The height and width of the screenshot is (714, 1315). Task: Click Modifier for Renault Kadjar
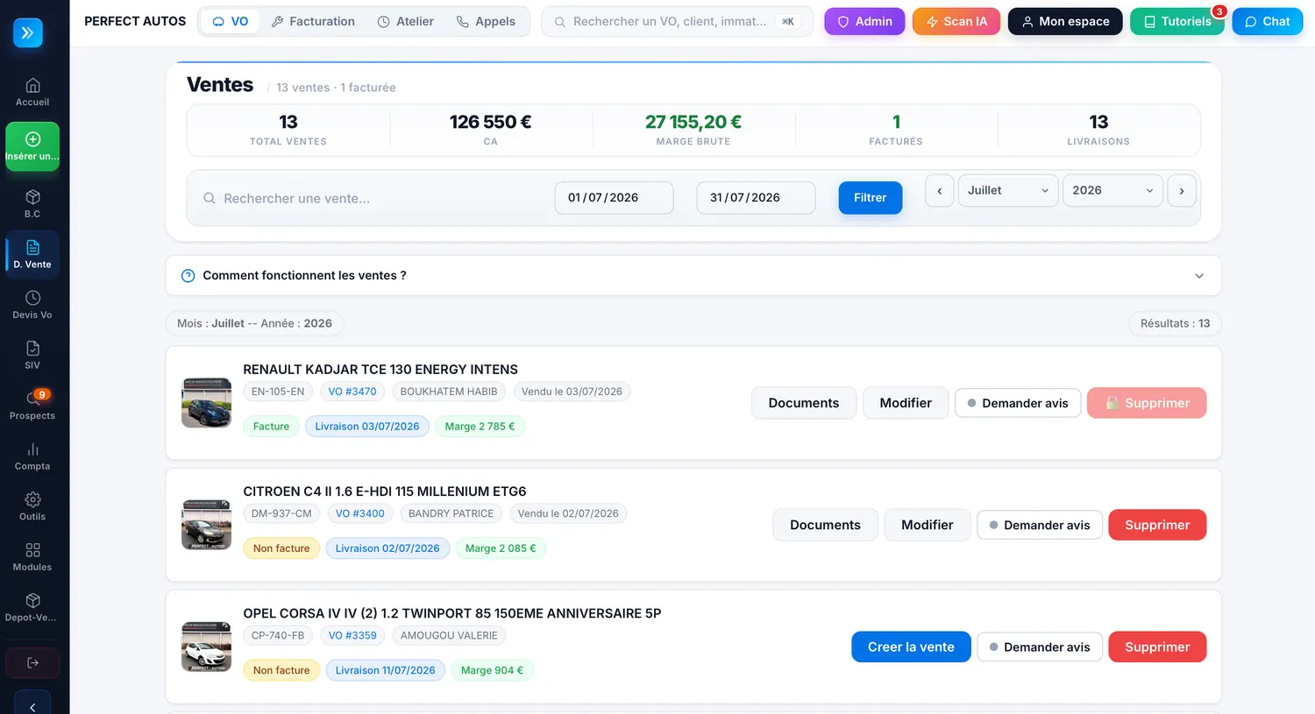(906, 403)
